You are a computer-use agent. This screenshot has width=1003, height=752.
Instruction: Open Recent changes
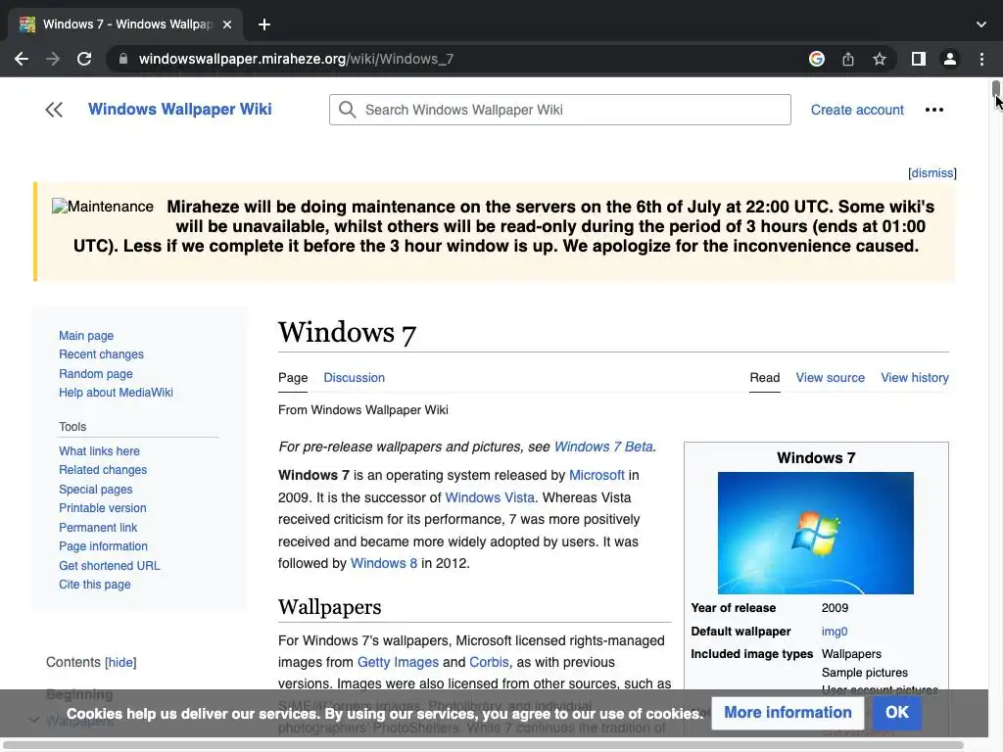(x=101, y=354)
